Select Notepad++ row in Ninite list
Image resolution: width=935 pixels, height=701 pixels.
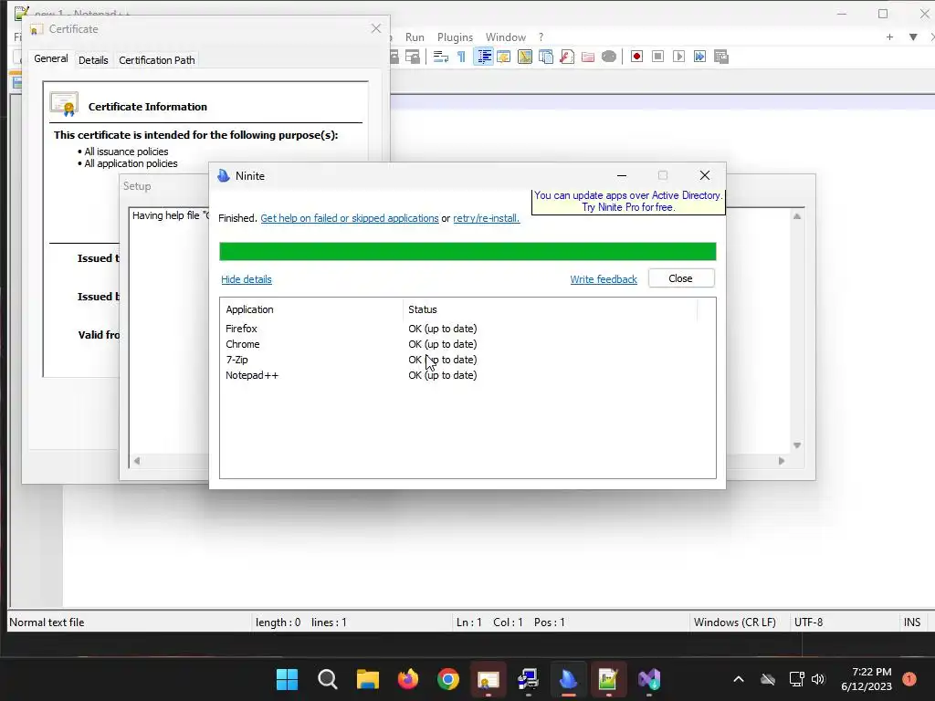(467, 375)
